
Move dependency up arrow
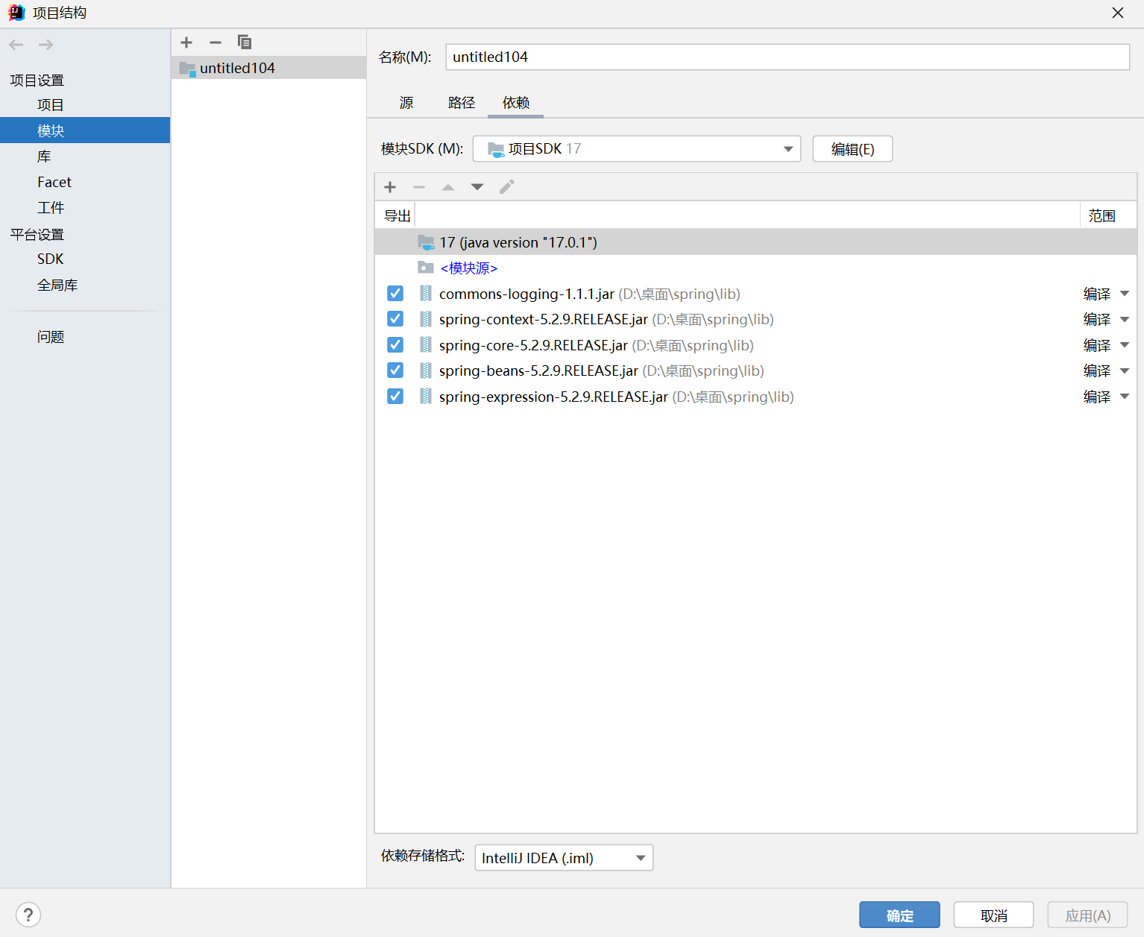coord(448,187)
